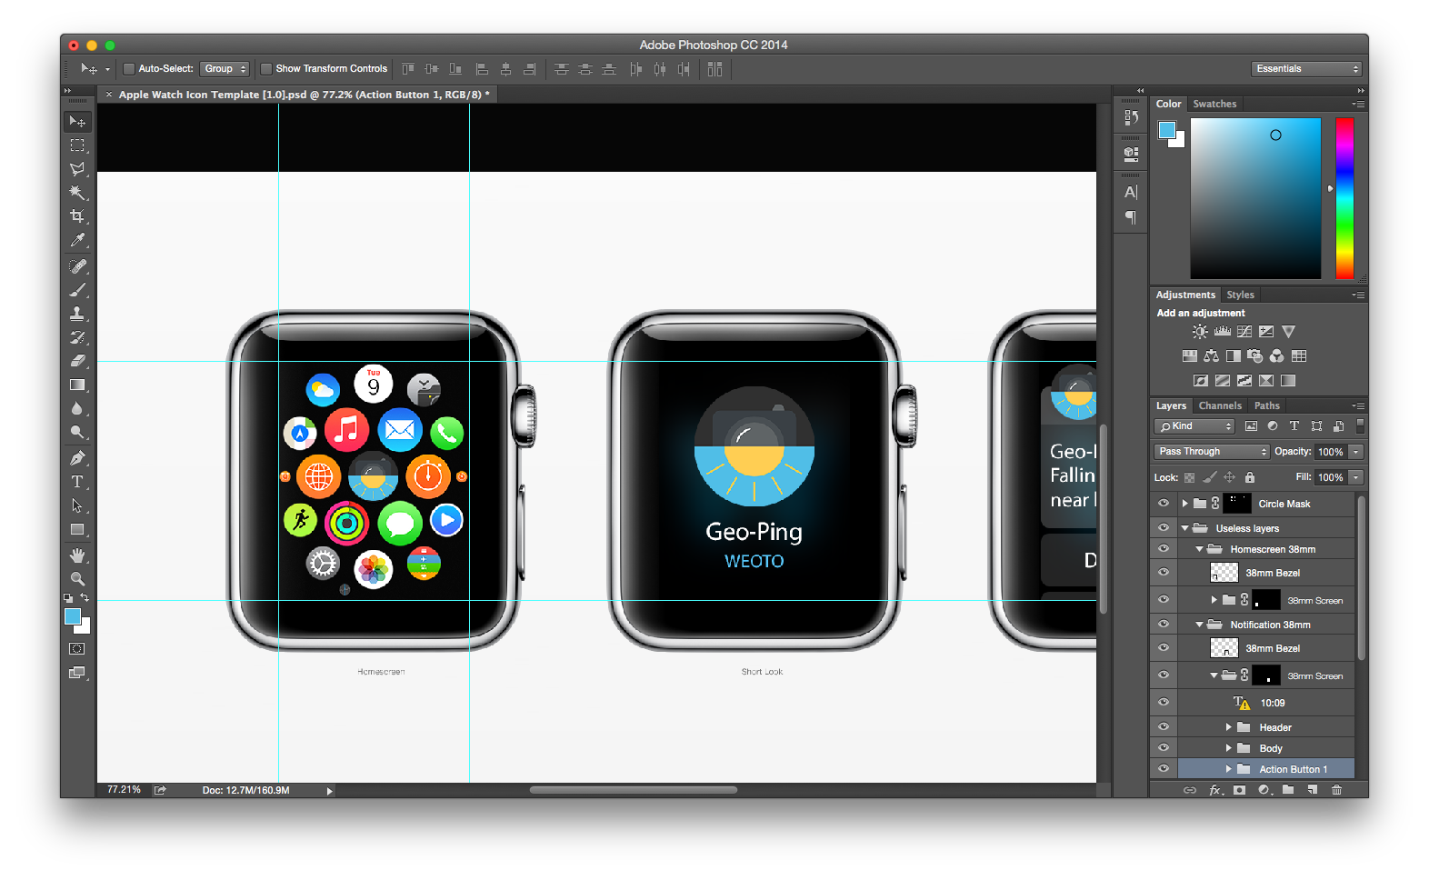The height and width of the screenshot is (880, 1429).
Task: Open the Essentials workspace dropdown
Action: pyautogui.click(x=1306, y=69)
